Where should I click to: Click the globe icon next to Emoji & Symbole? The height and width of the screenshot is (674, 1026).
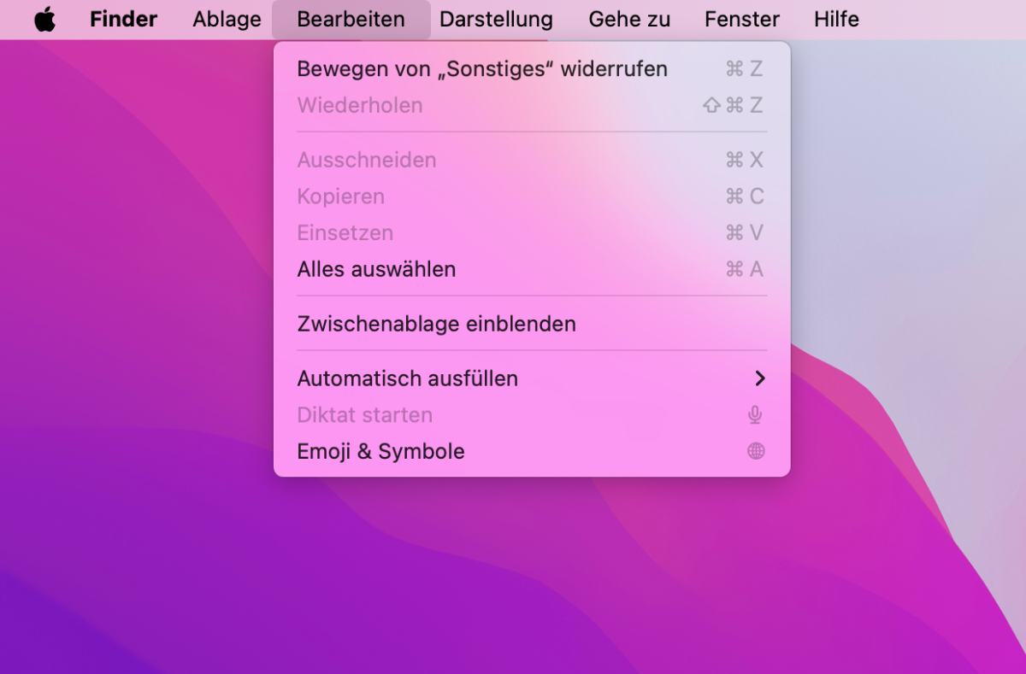coord(756,451)
